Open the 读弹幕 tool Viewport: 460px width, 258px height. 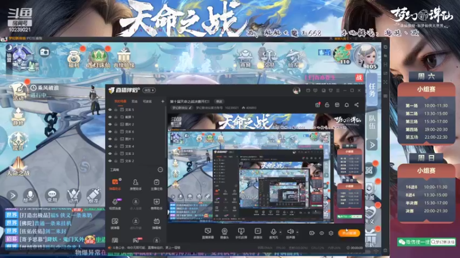[115, 224]
